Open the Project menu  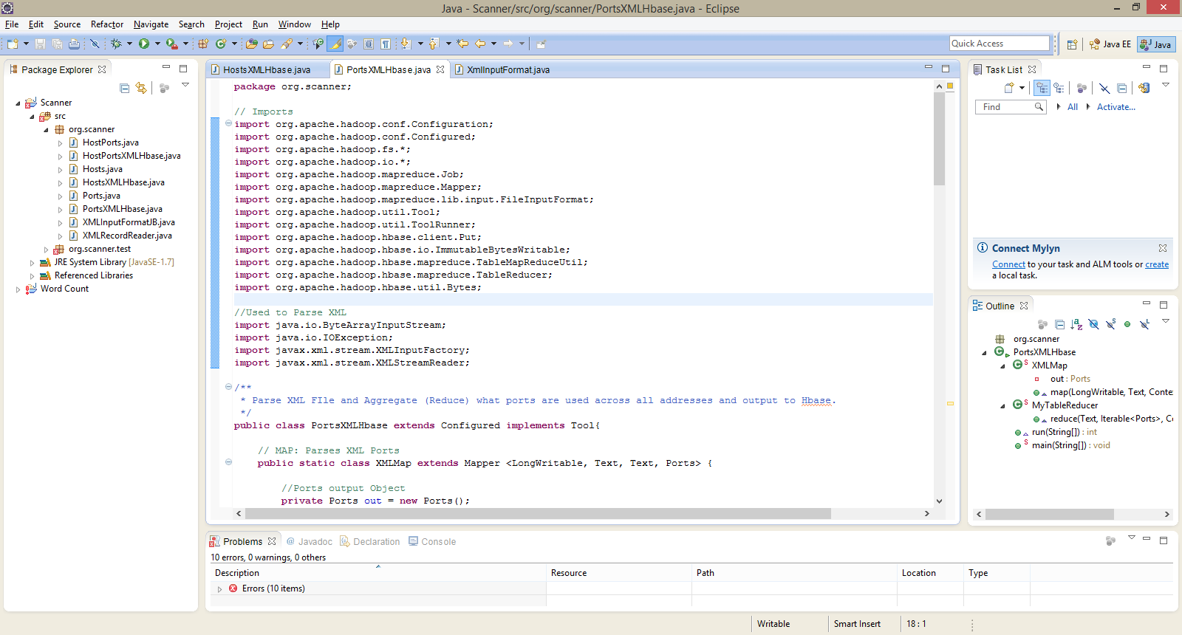228,24
